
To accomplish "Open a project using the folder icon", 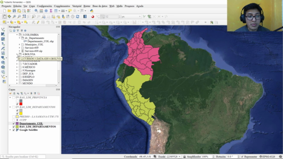I will click(9, 11).
